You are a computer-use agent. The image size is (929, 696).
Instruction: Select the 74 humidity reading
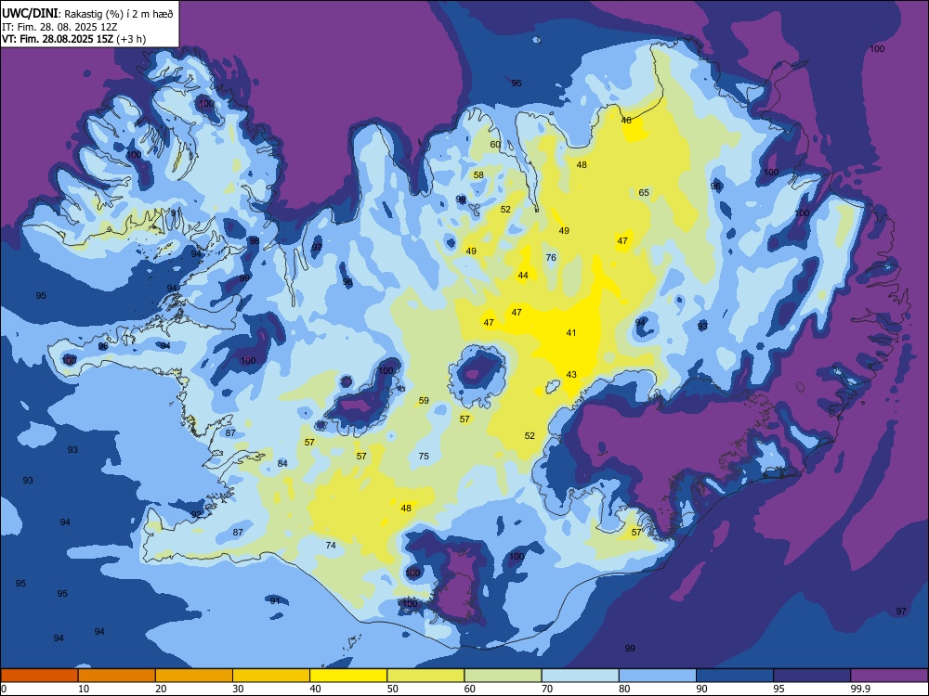[x=331, y=545]
